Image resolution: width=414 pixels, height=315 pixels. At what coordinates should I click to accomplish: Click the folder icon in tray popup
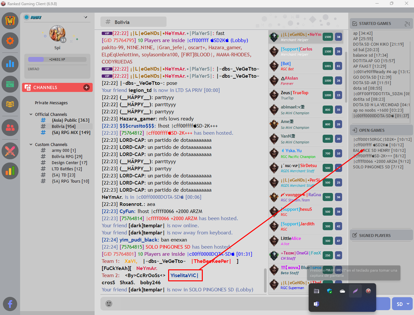[316, 291]
